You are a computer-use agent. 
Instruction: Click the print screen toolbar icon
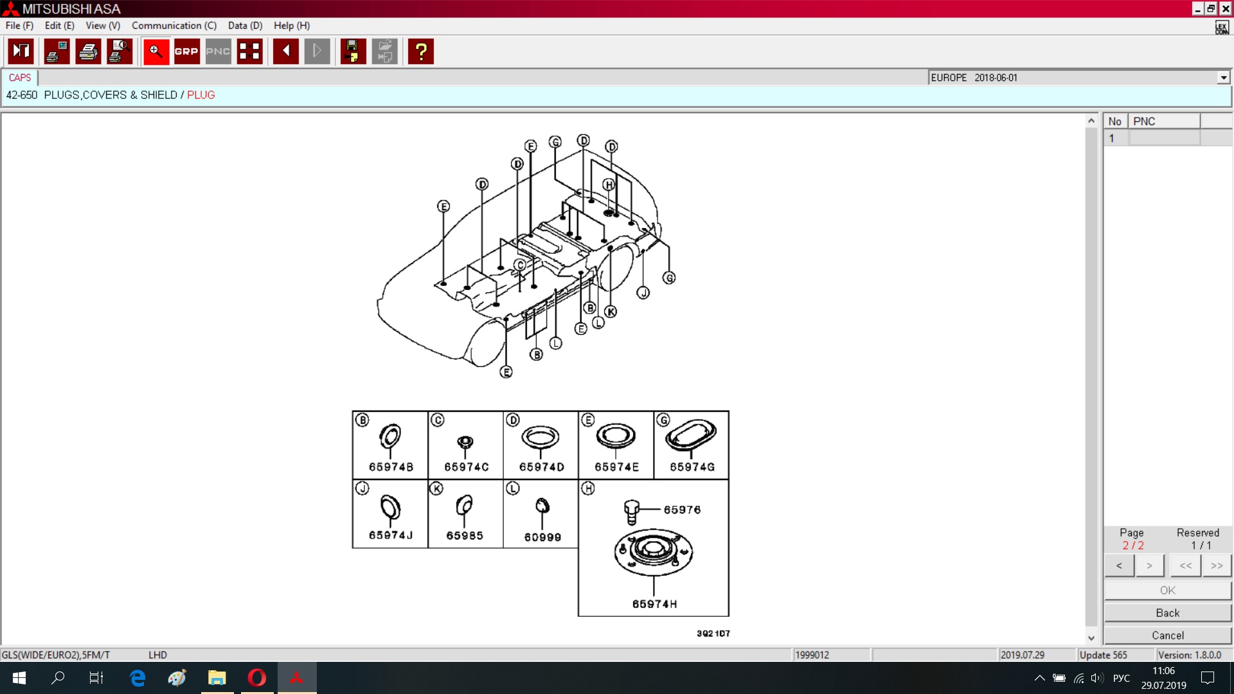click(x=57, y=51)
